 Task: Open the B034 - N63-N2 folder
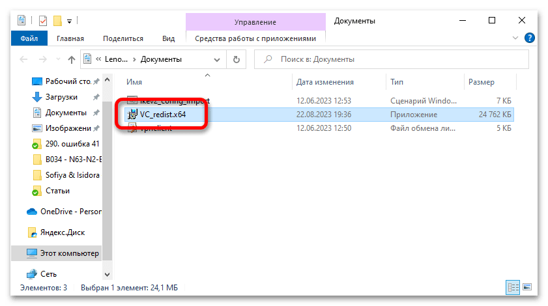[74, 160]
